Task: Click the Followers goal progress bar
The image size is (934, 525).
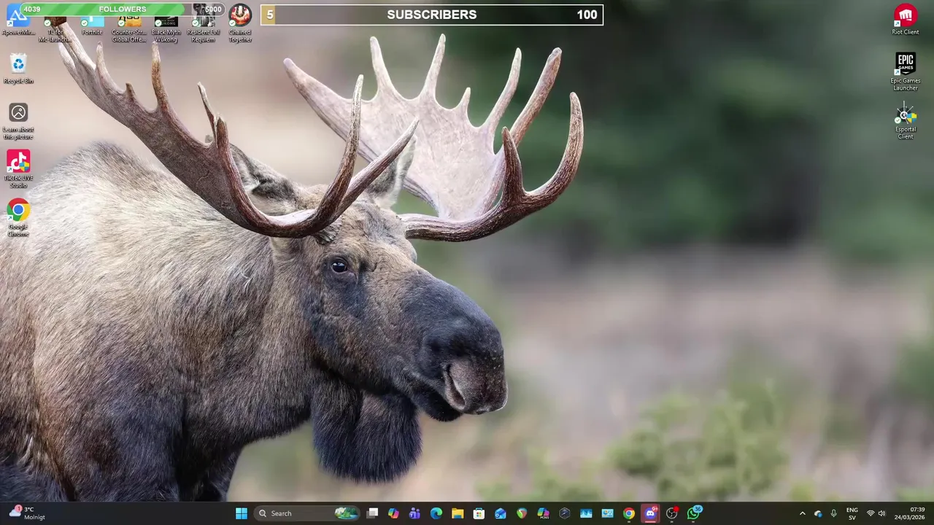Action: click(x=123, y=9)
